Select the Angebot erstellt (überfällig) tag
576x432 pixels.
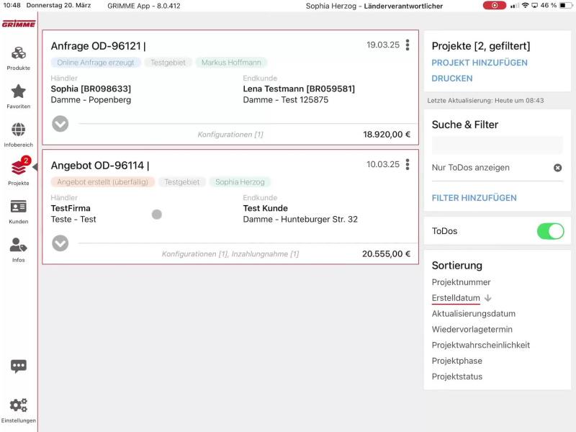(x=102, y=182)
